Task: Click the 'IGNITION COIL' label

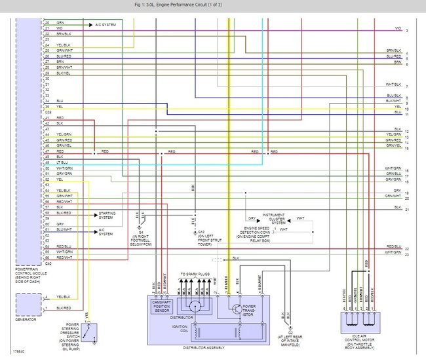Action: coord(180,329)
